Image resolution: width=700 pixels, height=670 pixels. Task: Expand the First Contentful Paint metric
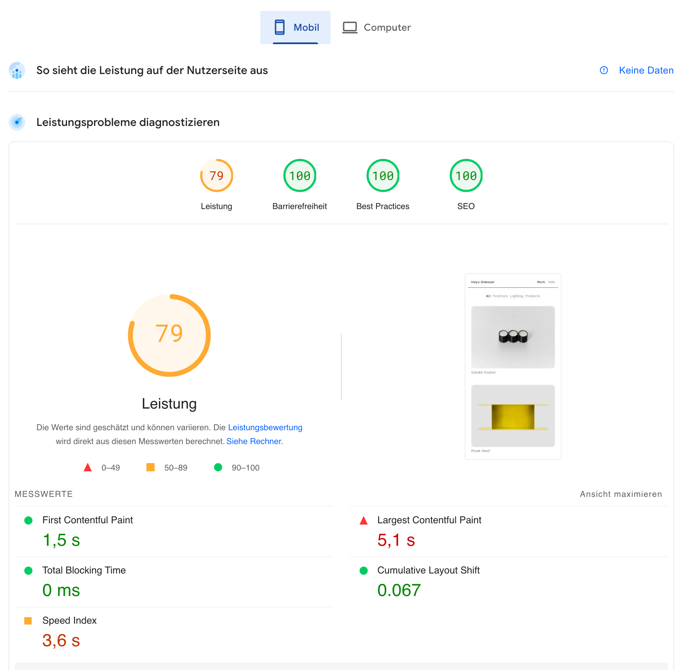(x=87, y=520)
